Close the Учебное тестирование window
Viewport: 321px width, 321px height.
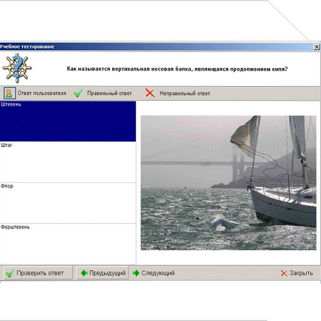(x=317, y=47)
